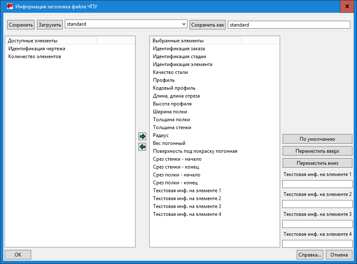Select Количество элементов in available list
Viewport: 357px width, 264px height.
click(x=34, y=56)
